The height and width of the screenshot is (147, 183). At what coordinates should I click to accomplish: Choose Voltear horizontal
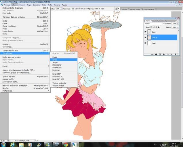pyautogui.click(x=64, y=83)
